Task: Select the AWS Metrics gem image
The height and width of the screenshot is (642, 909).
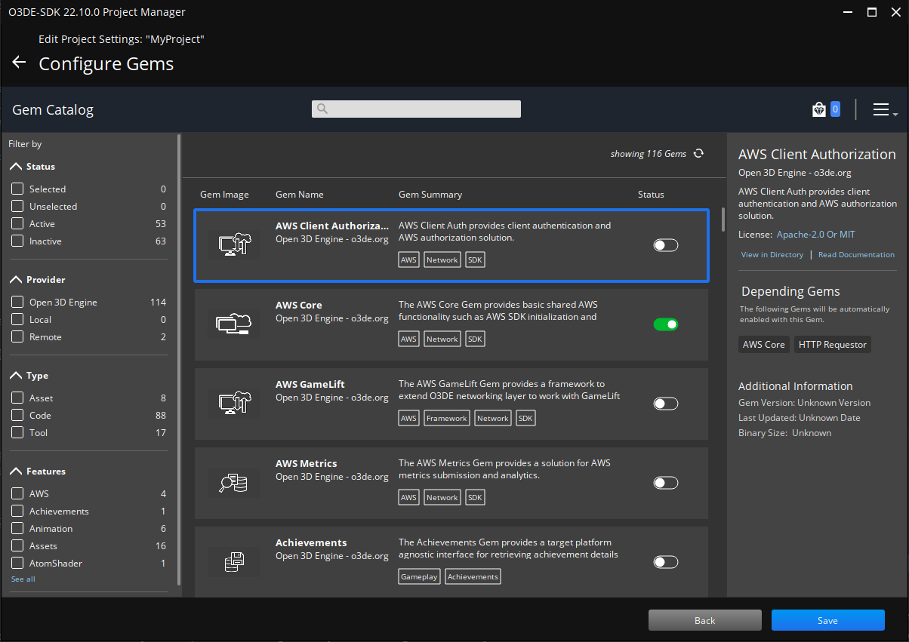Action: pyautogui.click(x=234, y=483)
